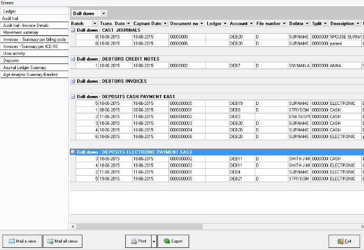Open the Drill down selector dropdown
The height and width of the screenshot is (250, 364).
(103, 13)
